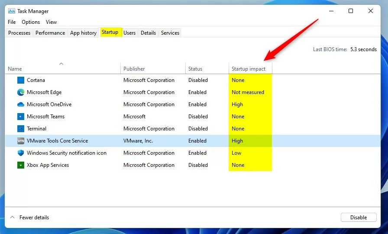Click the Microsoft publisher cell for Teams

[x=134, y=117]
